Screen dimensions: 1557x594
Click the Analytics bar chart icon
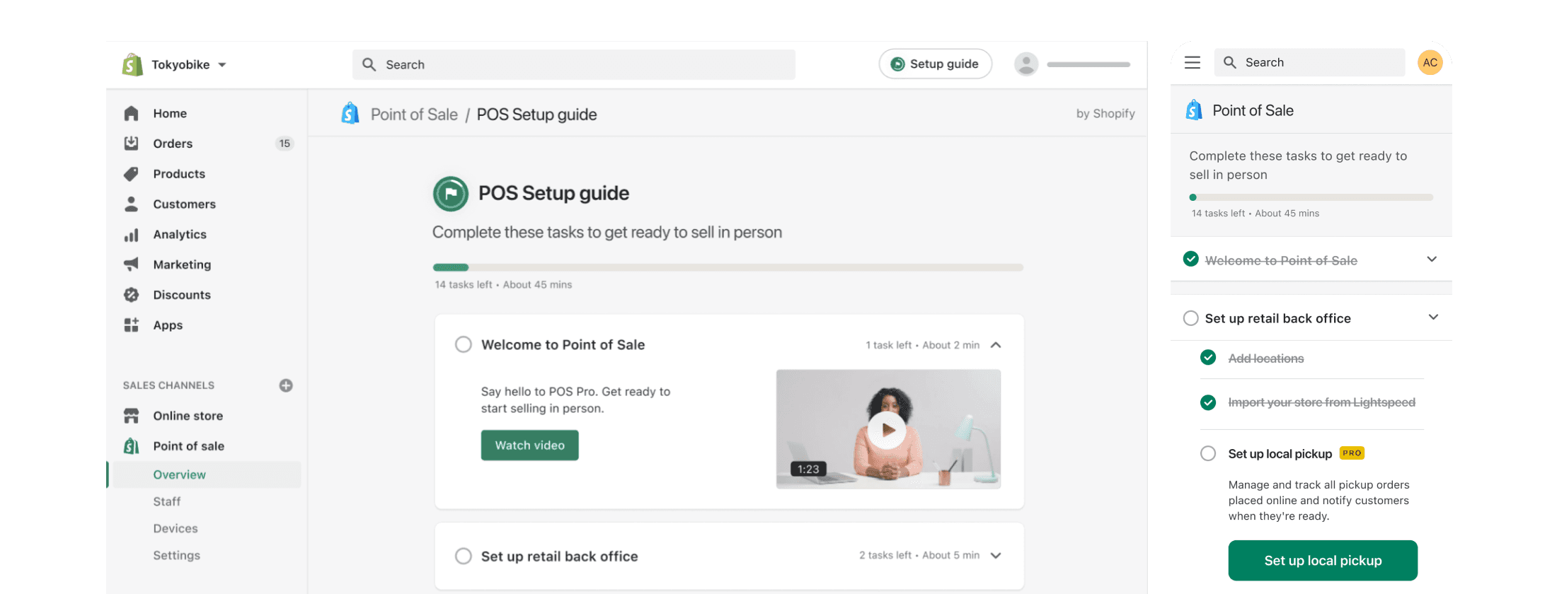[x=131, y=235]
